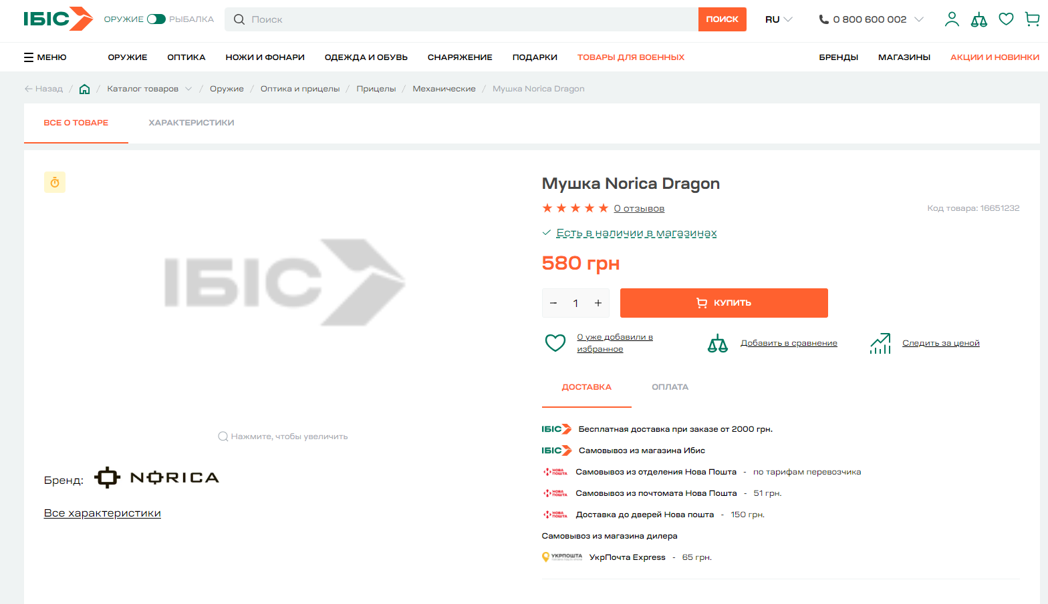This screenshot has width=1048, height=604.
Task: Open the wishlist heart icon in header
Action: tap(1006, 19)
